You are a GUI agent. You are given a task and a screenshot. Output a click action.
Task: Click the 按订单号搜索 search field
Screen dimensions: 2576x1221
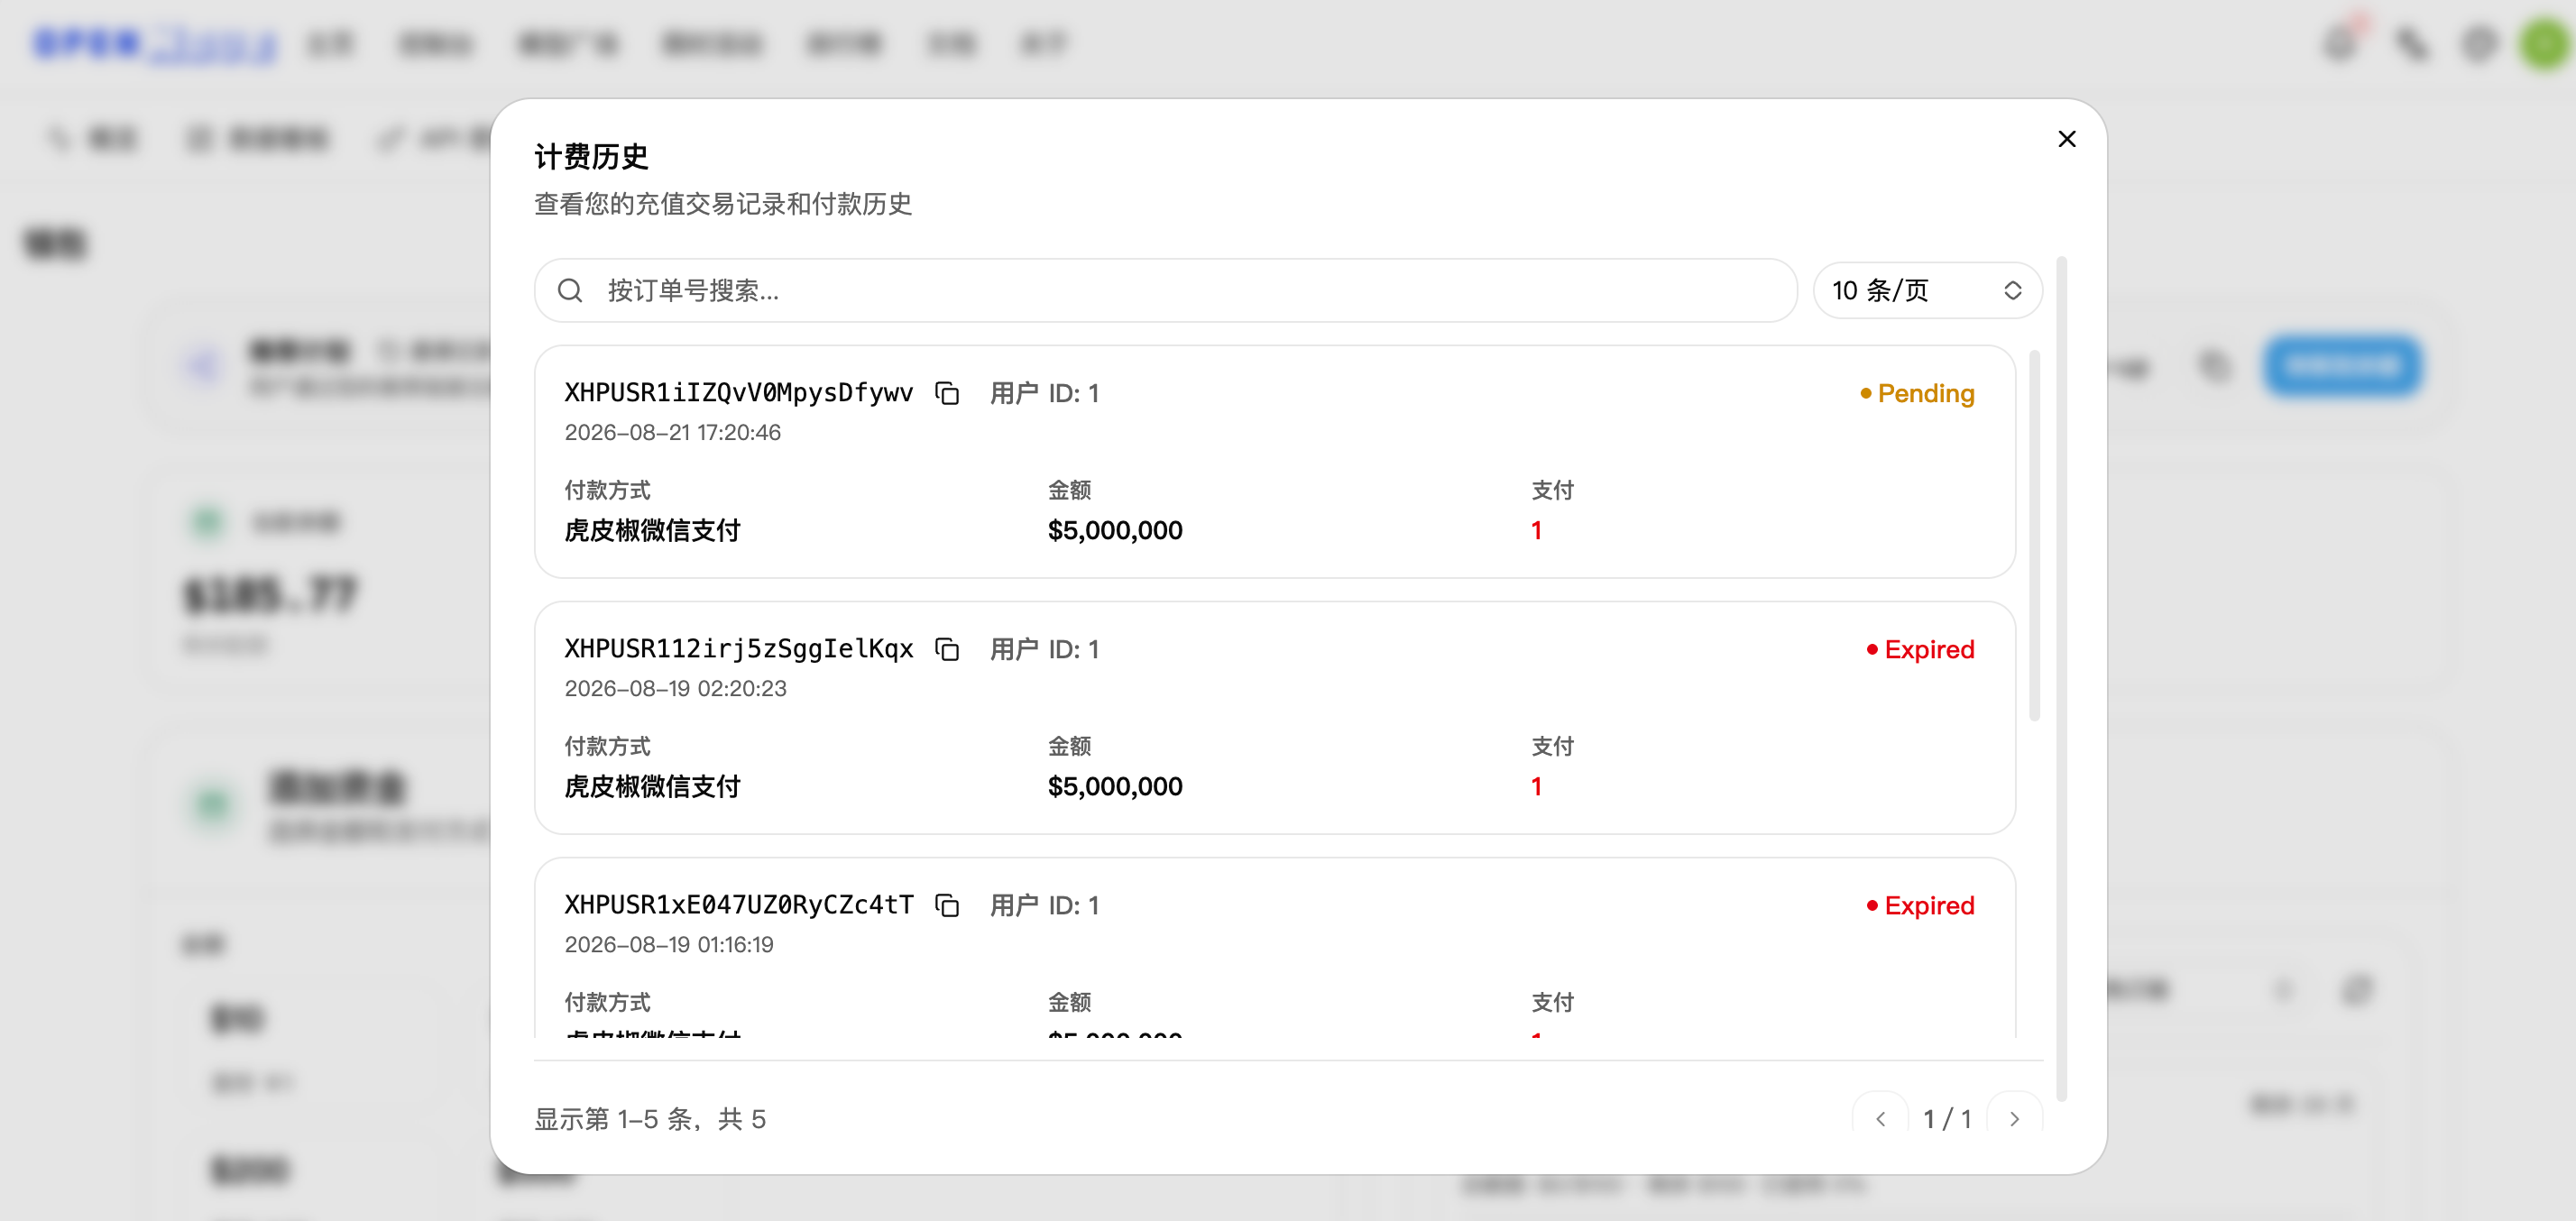1165,290
